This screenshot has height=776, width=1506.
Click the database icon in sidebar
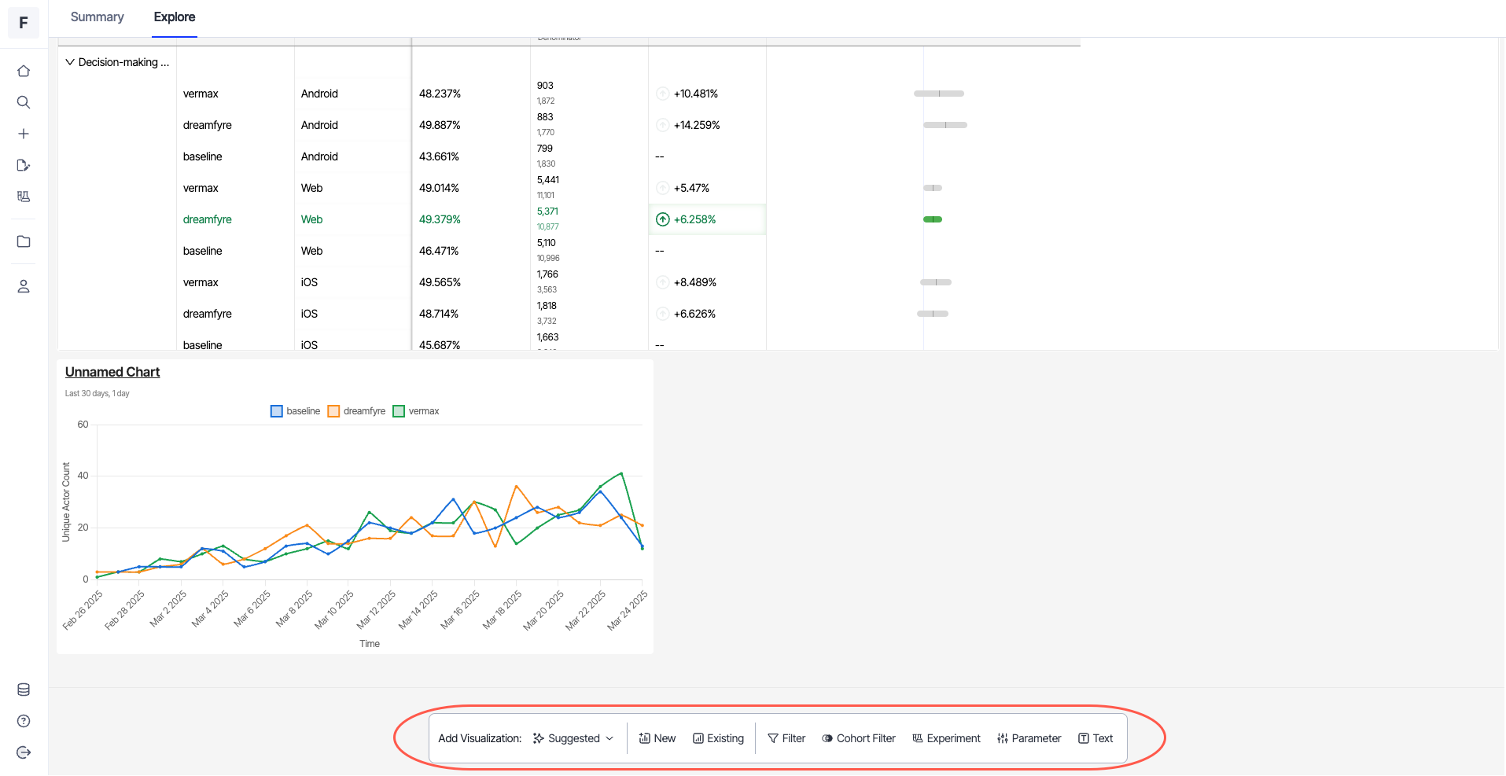pyautogui.click(x=24, y=690)
